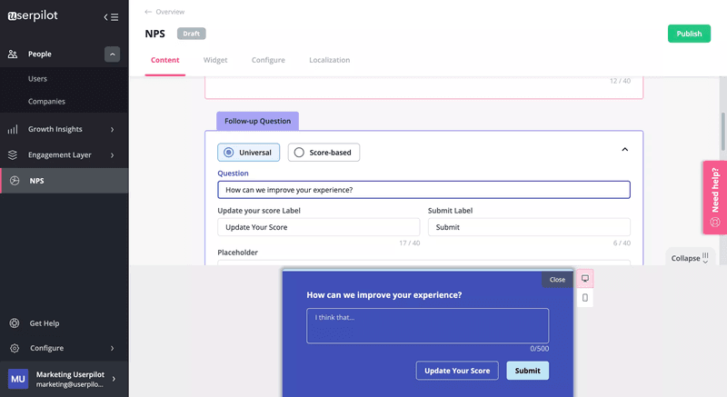Switch to the Localization tab
The height and width of the screenshot is (397, 727).
(x=330, y=60)
